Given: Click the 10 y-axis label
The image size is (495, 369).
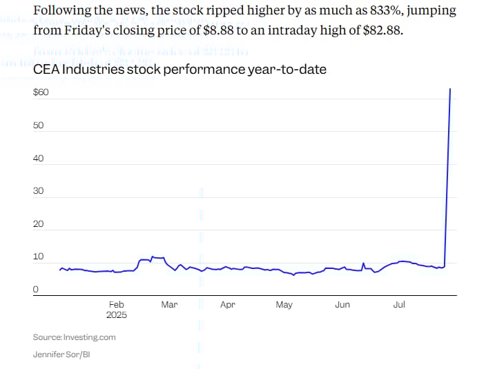Looking at the screenshot, I should click(x=38, y=257).
